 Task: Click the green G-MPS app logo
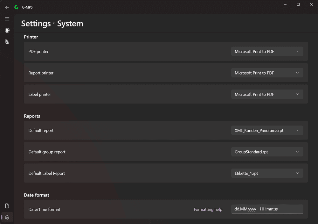pyautogui.click(x=17, y=7)
